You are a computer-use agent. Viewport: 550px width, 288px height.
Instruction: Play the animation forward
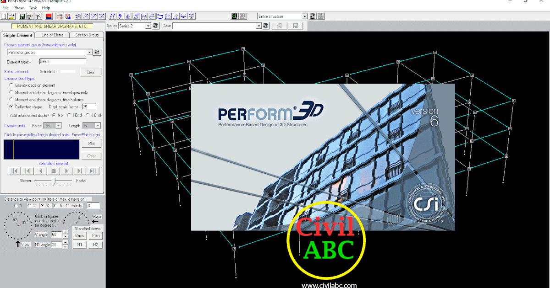[66, 171]
